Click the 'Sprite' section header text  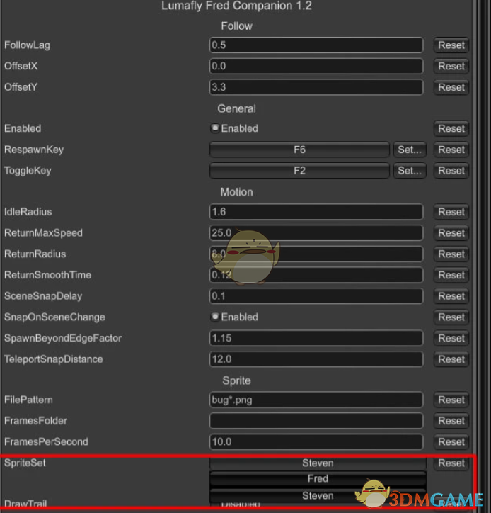coord(236,380)
